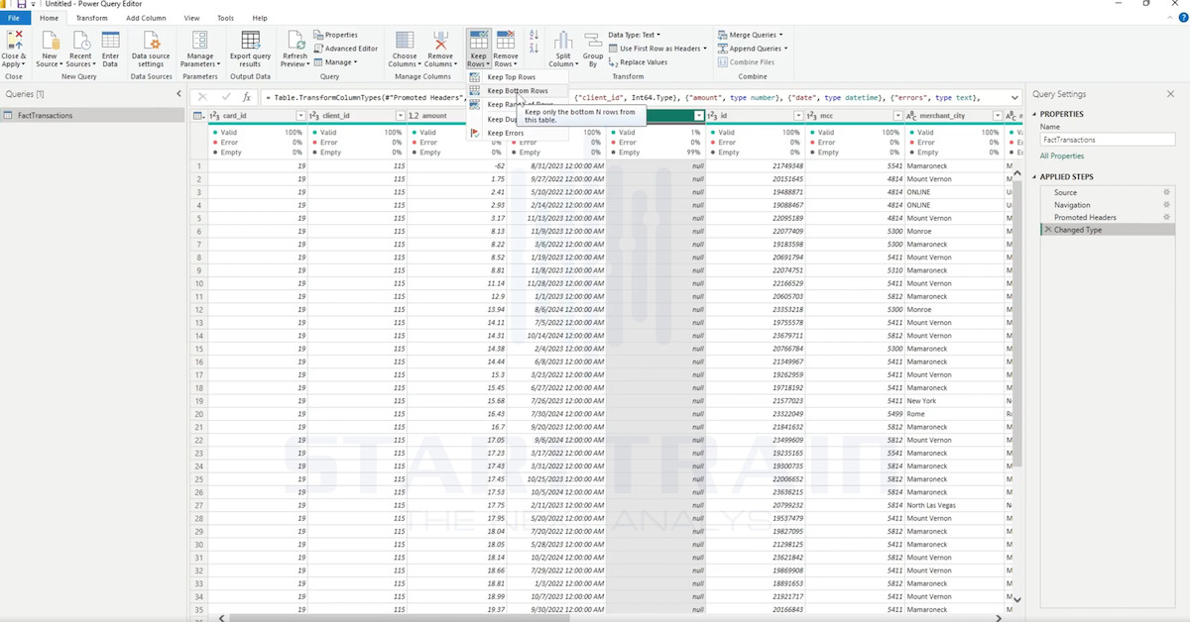The width and height of the screenshot is (1190, 622).
Task: Click the Split Column icon
Action: pos(563,41)
